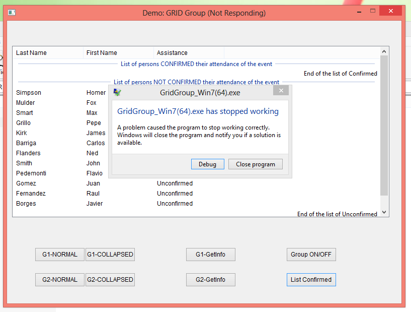Click first name Flavio
Image resolution: width=411 pixels, height=312 pixels.
point(95,173)
